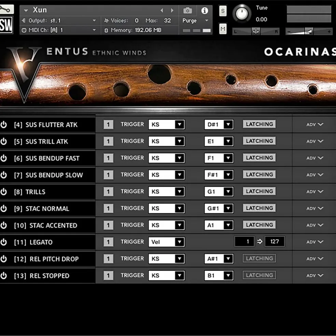Image resolution: width=336 pixels, height=336 pixels.
Task: Toggle power for SUS BENDUP SLOW
Action: [4, 175]
